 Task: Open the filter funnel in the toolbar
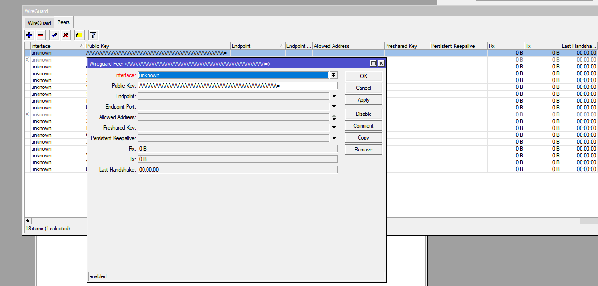pos(93,35)
